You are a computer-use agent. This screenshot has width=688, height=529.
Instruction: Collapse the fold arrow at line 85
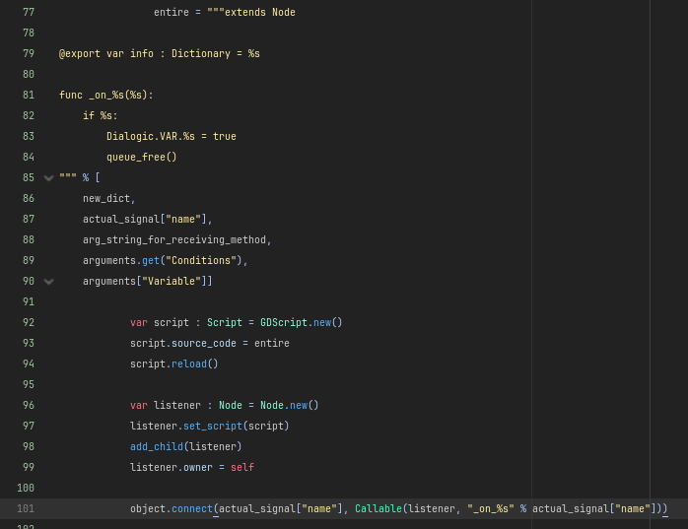48,177
